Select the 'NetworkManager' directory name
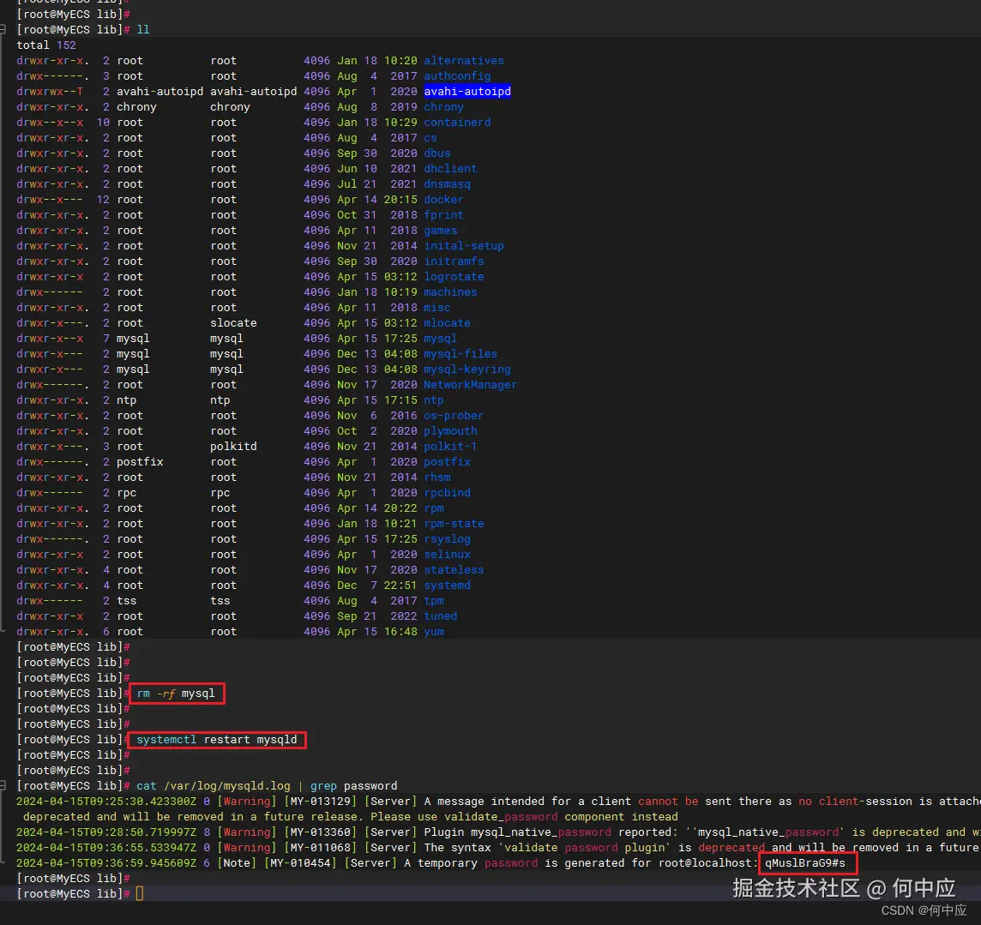 471,385
